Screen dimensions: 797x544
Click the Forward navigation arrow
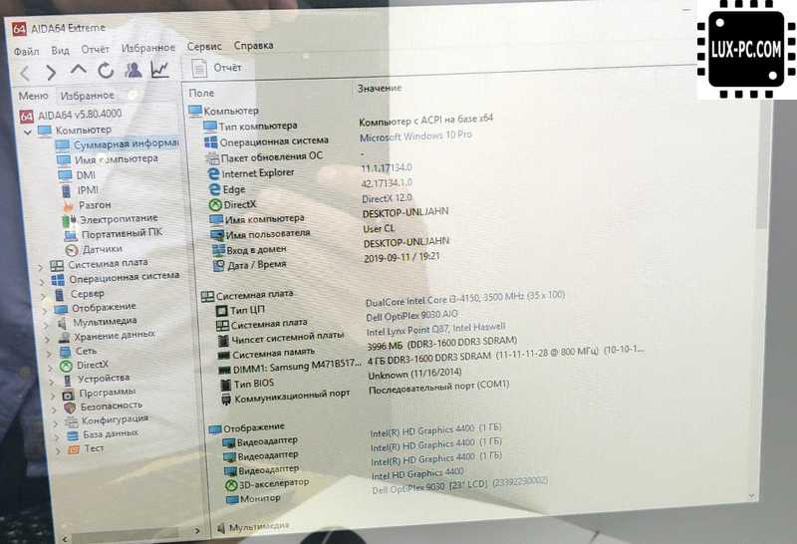[x=51, y=71]
